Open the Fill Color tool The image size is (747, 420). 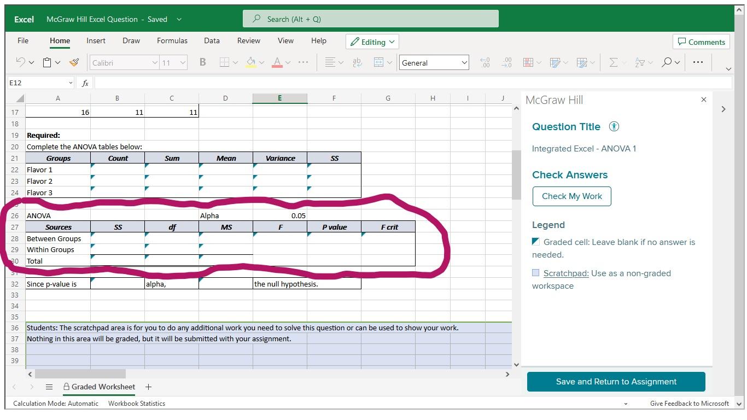coord(252,62)
